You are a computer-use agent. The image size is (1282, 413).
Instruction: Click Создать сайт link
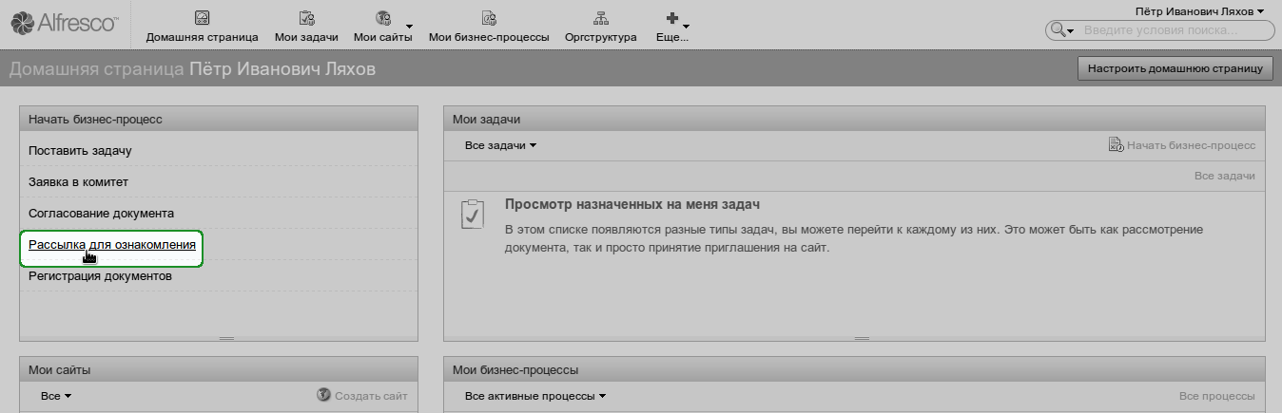click(x=362, y=395)
